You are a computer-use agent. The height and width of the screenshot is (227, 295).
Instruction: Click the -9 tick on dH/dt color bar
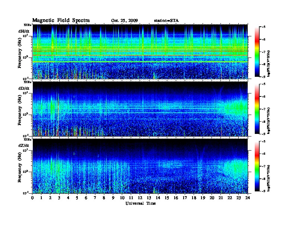click(x=264, y=77)
